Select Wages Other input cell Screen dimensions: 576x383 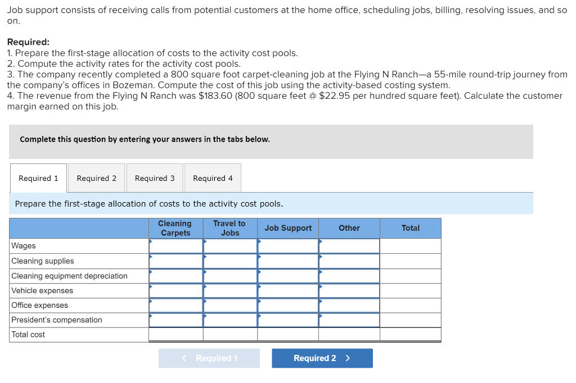(349, 246)
